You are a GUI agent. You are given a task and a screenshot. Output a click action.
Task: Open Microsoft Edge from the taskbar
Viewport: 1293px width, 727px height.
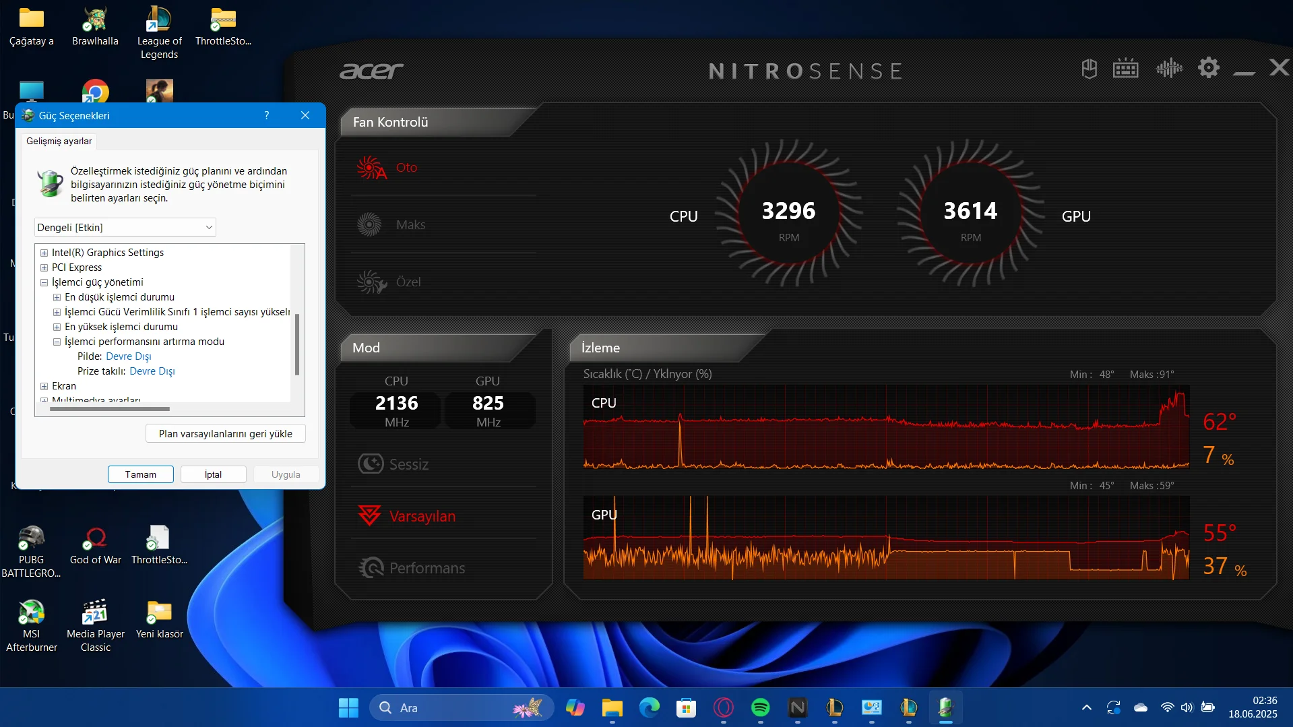click(x=649, y=707)
